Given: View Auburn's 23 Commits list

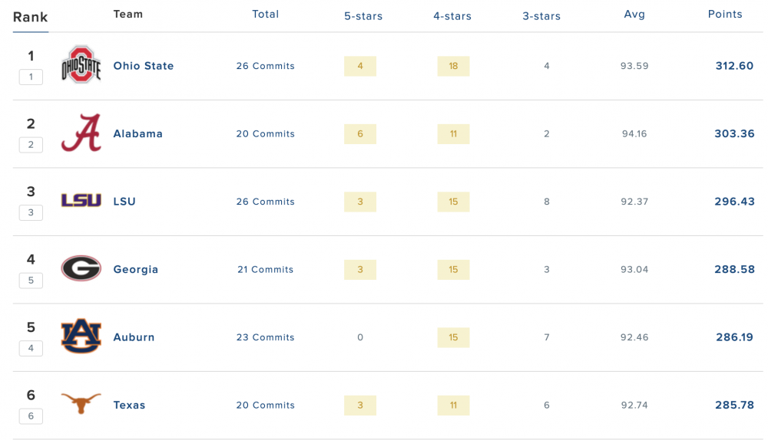Looking at the screenshot, I should coord(266,337).
